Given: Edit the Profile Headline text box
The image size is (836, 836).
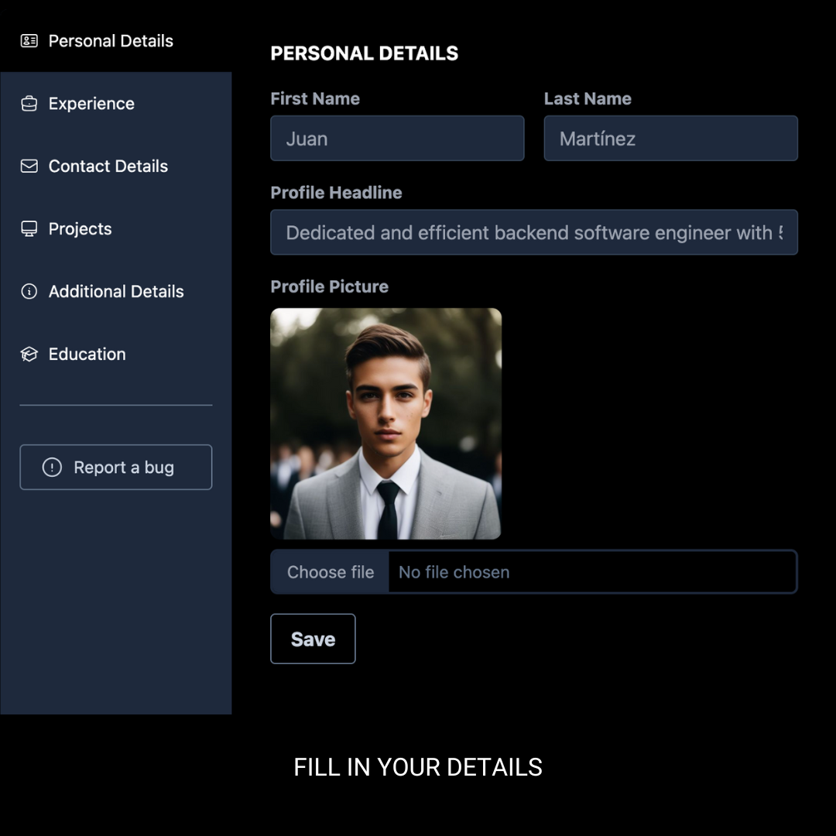Looking at the screenshot, I should tap(533, 232).
